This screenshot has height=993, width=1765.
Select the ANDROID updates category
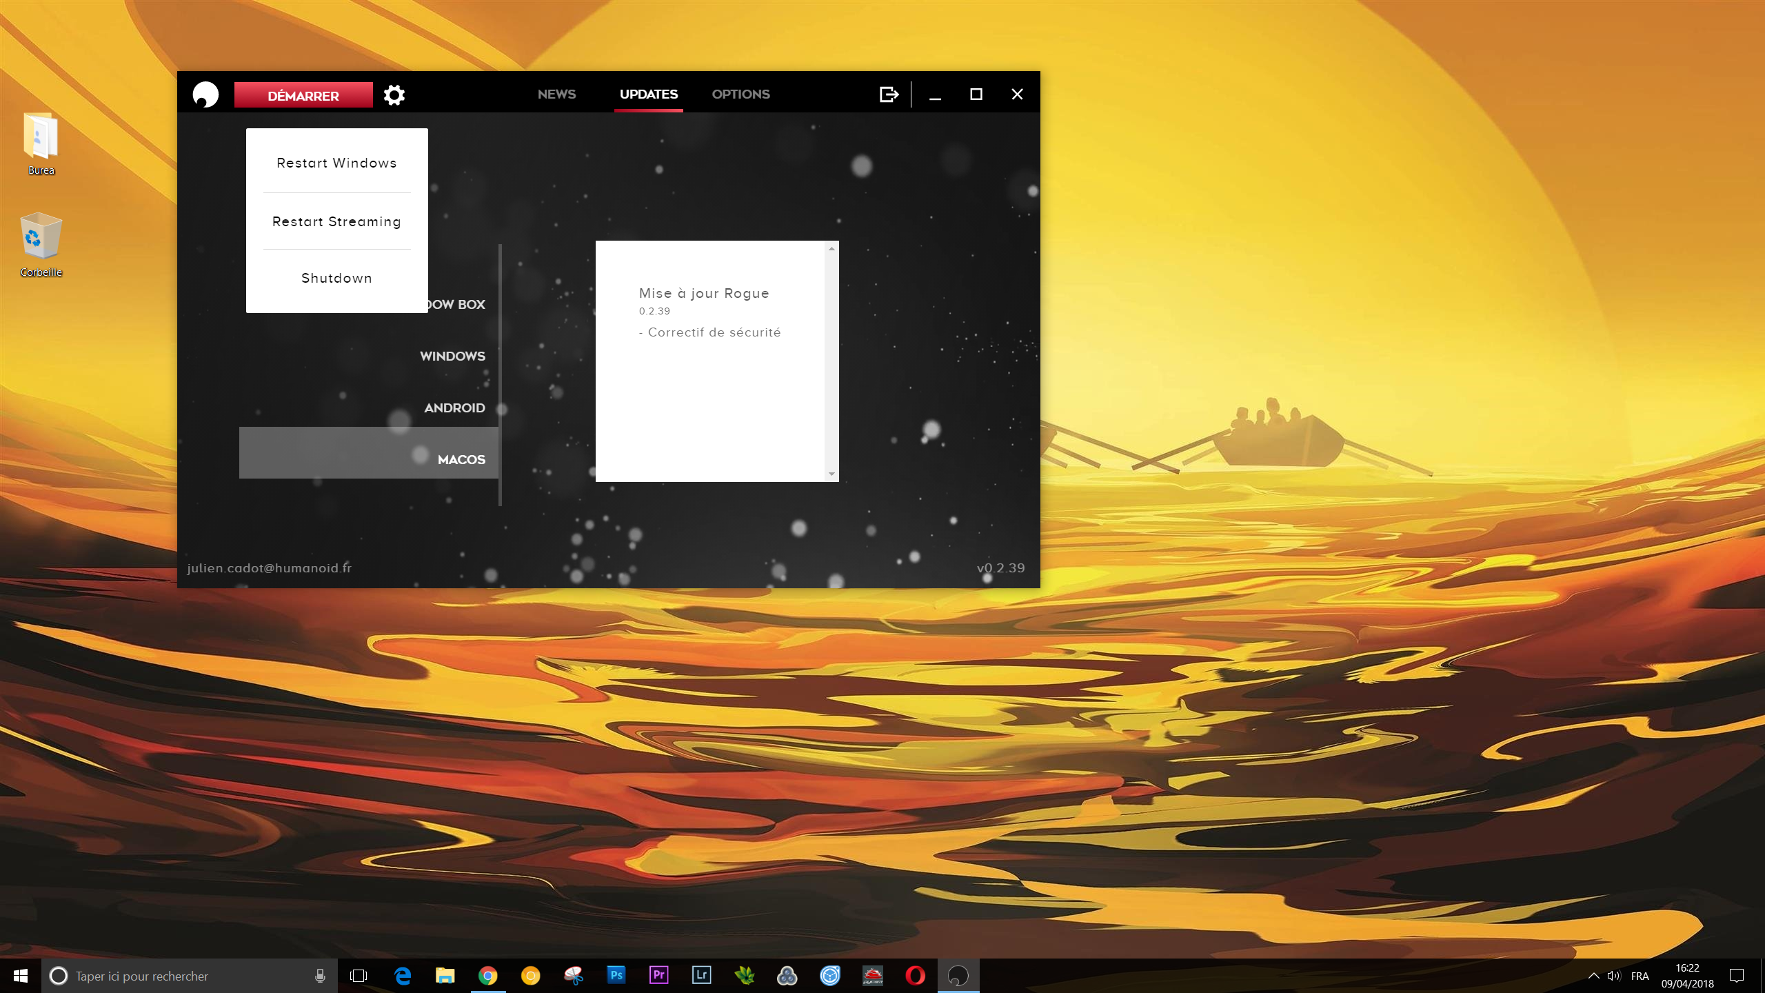click(x=454, y=408)
